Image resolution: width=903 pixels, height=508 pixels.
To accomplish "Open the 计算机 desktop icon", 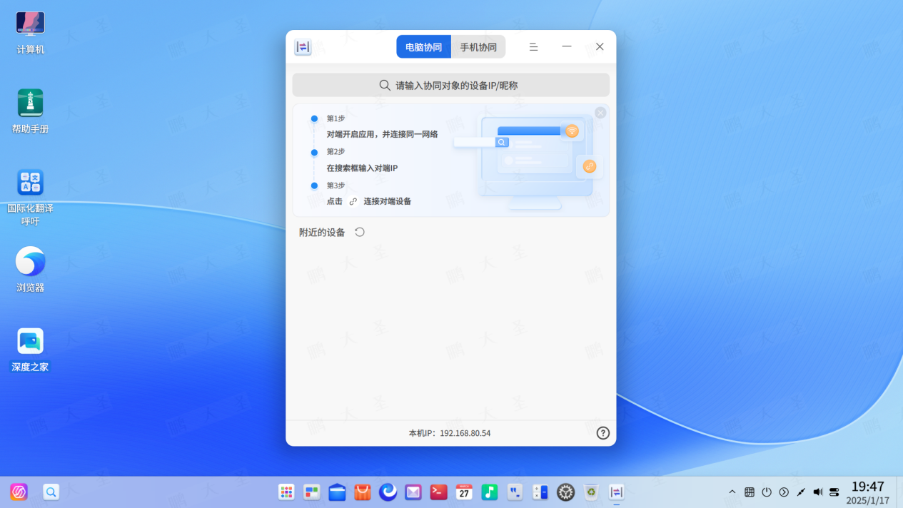I will [31, 34].
